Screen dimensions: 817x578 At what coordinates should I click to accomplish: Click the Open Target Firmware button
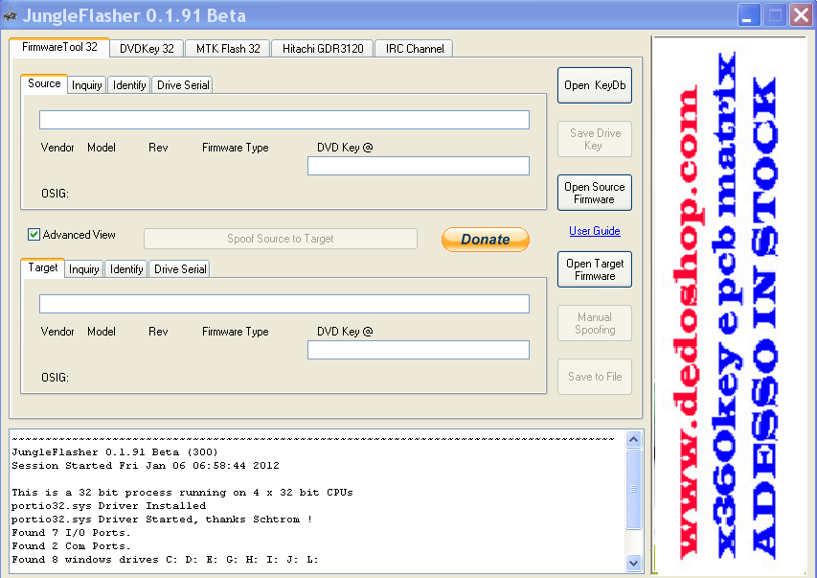(594, 269)
